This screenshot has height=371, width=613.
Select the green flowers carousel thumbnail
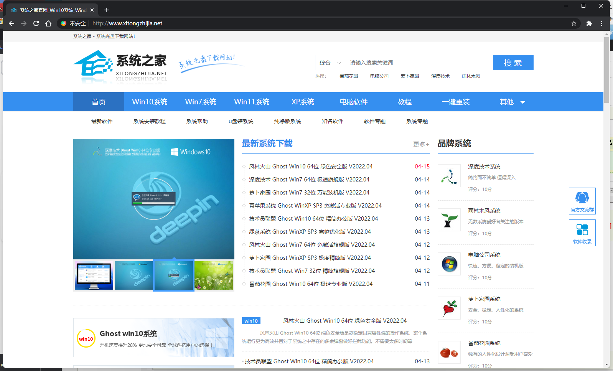214,275
